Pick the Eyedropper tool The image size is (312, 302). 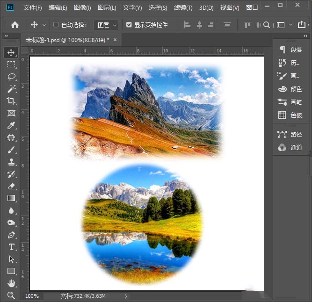[11, 125]
